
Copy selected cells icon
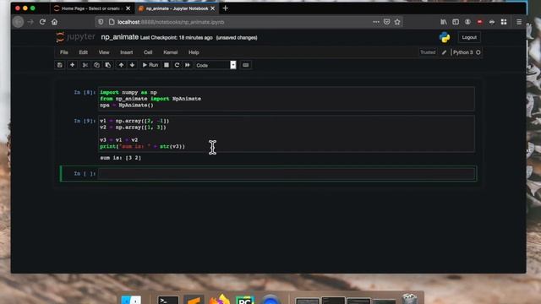pos(96,65)
